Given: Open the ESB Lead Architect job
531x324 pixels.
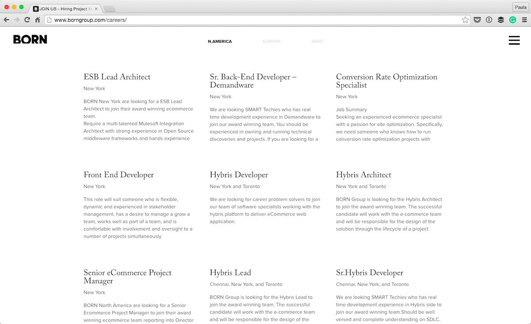Looking at the screenshot, I should click(117, 77).
